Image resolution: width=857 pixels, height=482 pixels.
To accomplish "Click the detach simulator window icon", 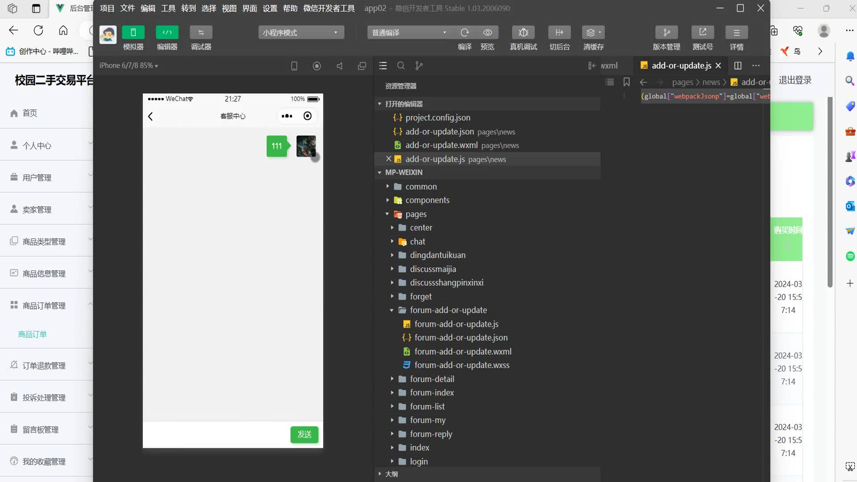I will point(362,66).
